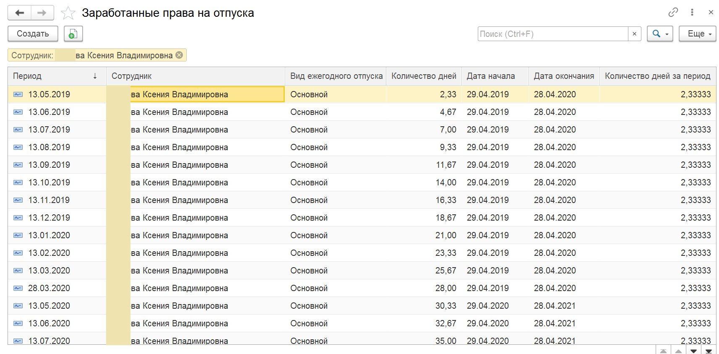
Task: Select employee cell in 13.09.2019 row
Action: [x=195, y=165]
